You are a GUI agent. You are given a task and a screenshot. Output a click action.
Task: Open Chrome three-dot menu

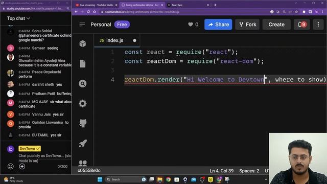coord(322,12)
